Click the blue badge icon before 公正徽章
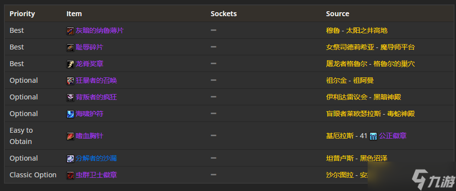This screenshot has width=456, height=191. pos(373,136)
